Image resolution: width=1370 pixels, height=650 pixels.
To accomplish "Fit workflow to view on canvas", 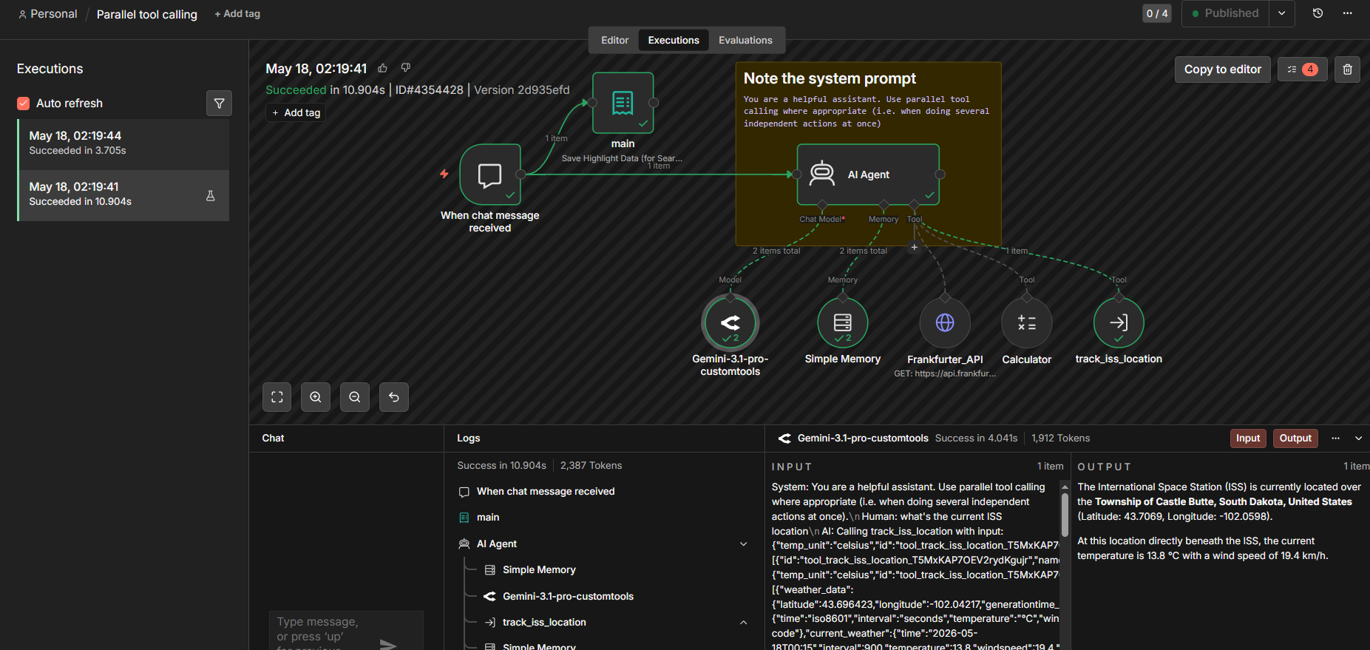I will [277, 397].
